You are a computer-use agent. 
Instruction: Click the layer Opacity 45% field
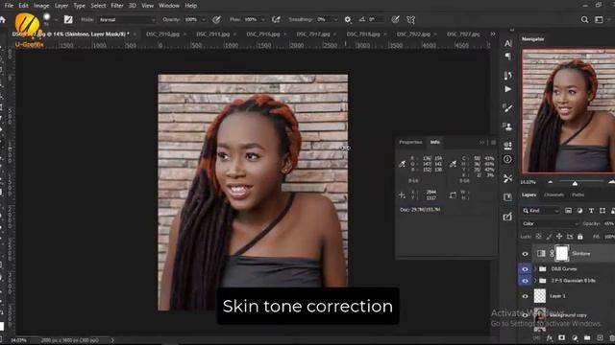[x=608, y=223]
